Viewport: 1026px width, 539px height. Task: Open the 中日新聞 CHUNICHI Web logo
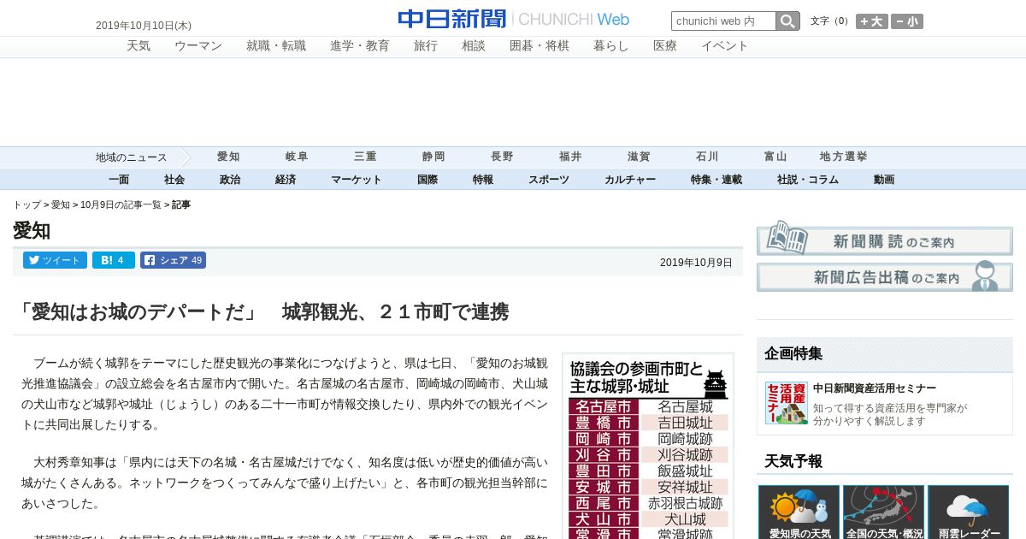[513, 19]
